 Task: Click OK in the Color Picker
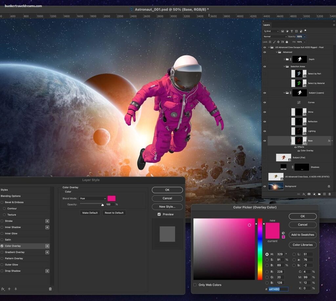[302, 216]
